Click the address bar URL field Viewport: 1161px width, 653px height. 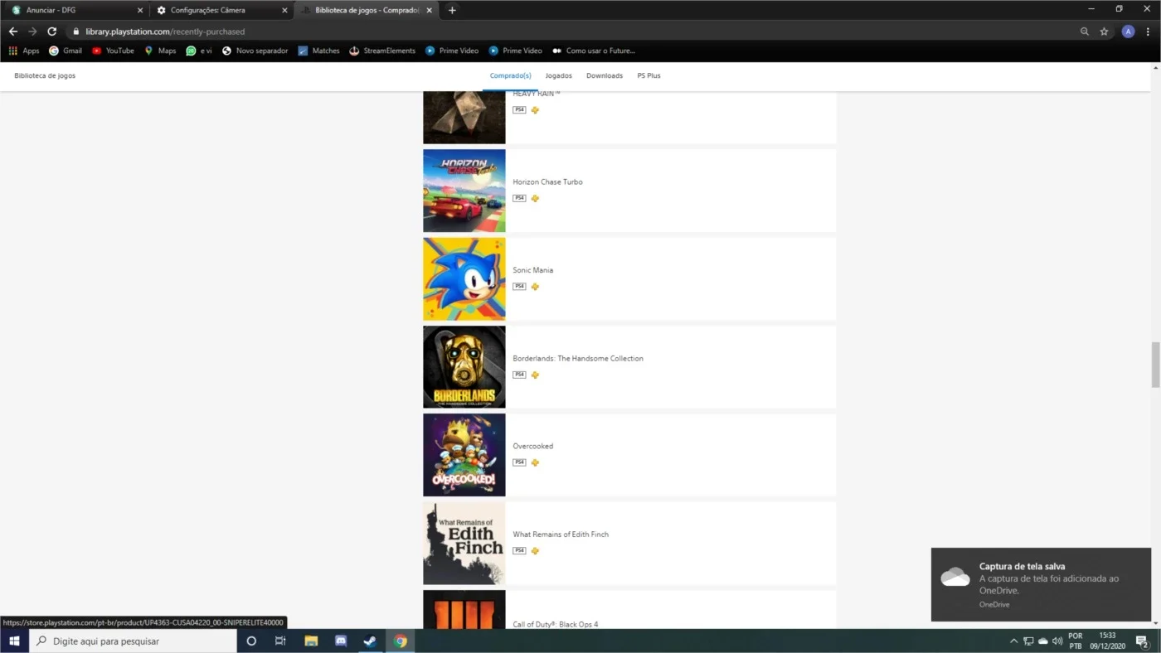572,31
